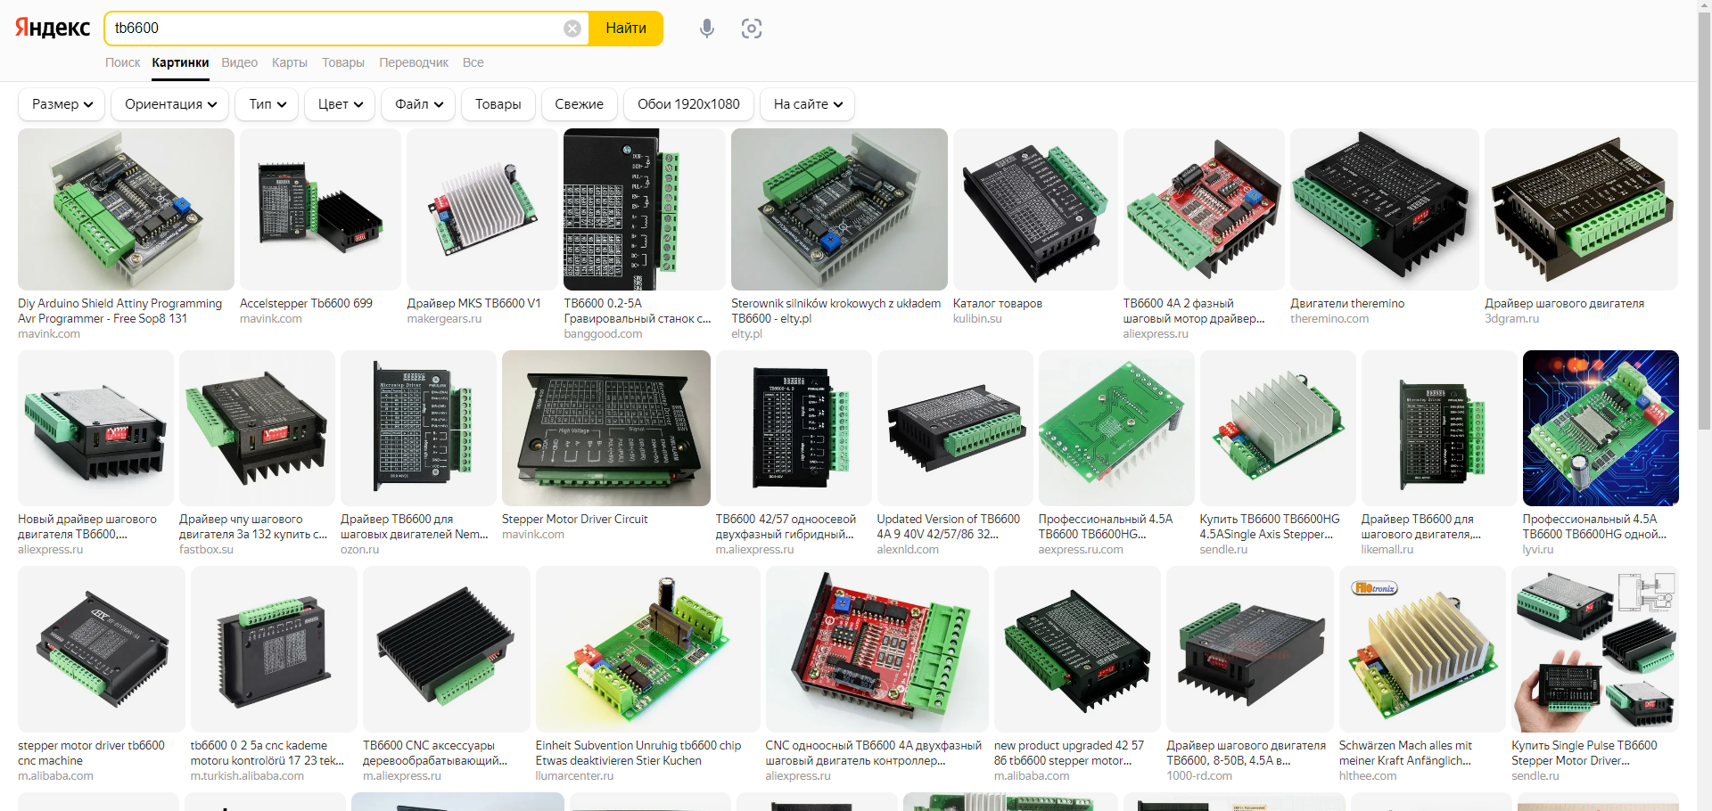
Task: Open the Все services tab
Action: [x=473, y=62]
